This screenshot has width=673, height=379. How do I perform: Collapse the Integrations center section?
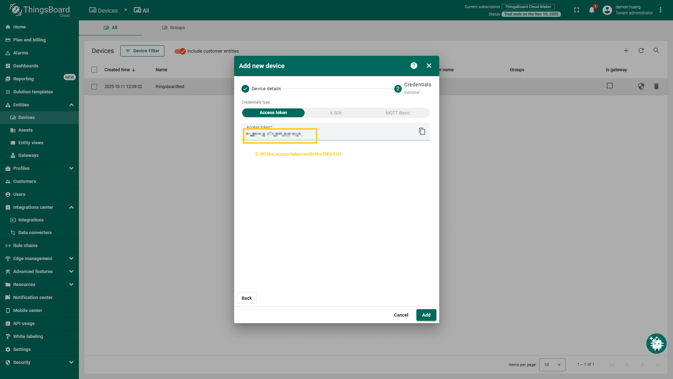point(72,207)
